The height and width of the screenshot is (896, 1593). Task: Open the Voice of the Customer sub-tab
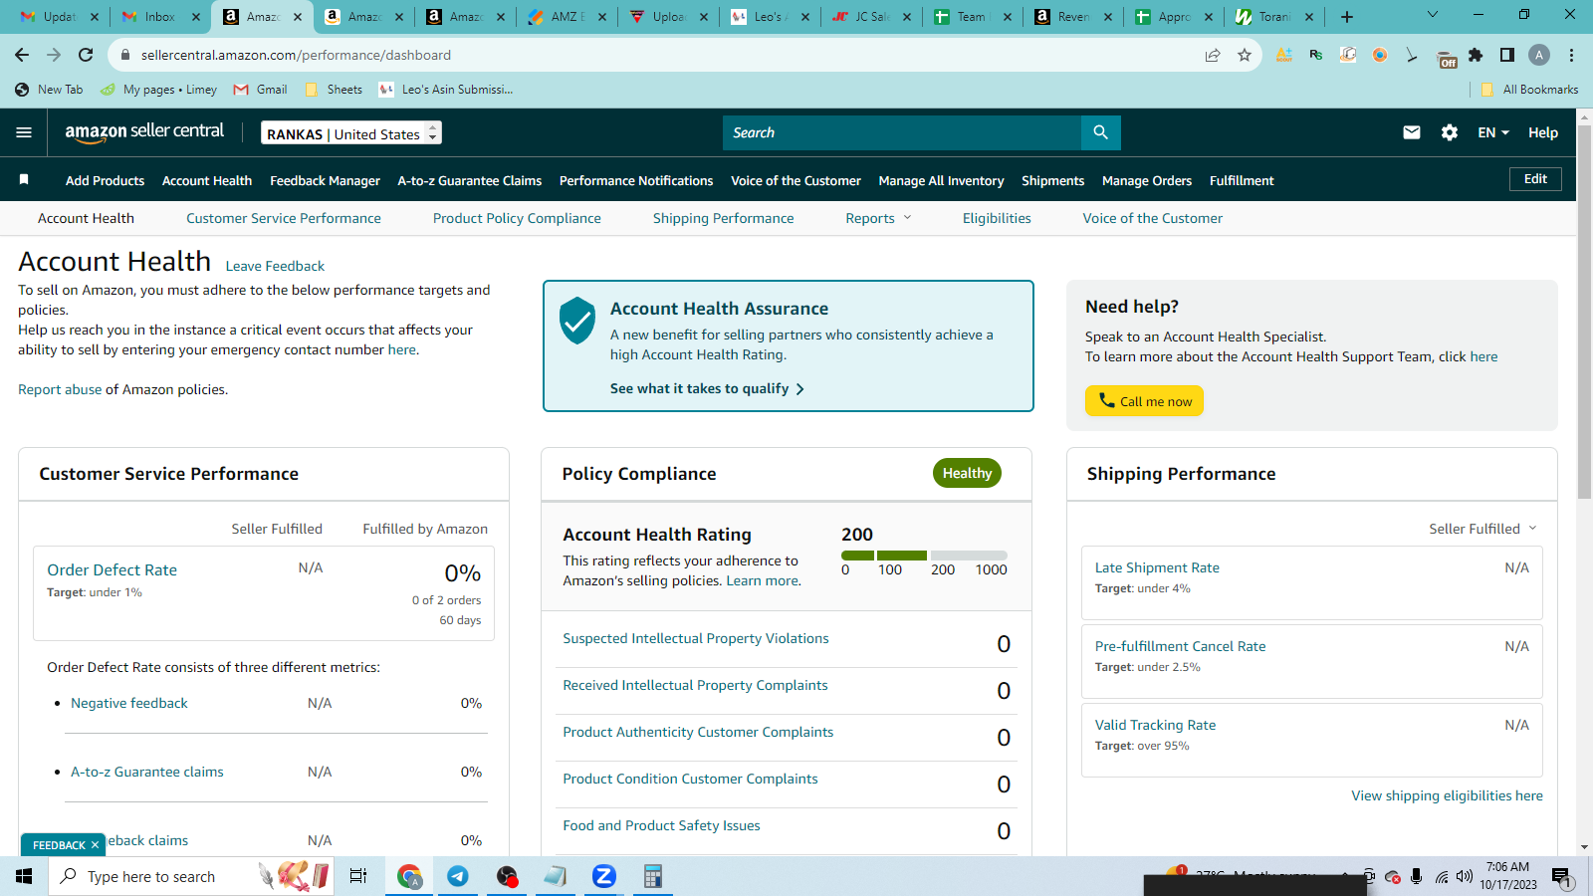[x=1153, y=218]
